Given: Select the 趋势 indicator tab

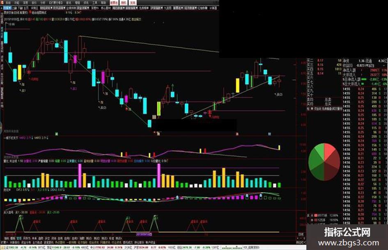Looking at the screenshot, I should tap(41, 239).
